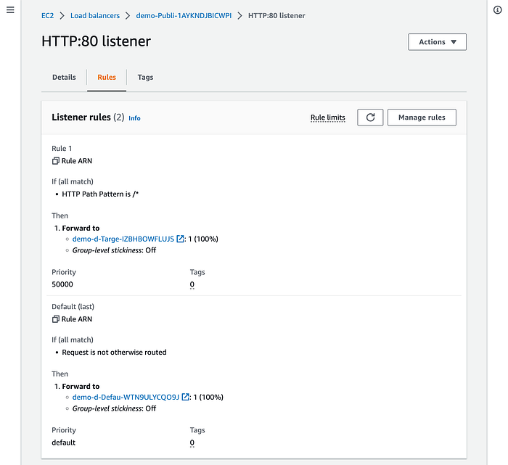This screenshot has height=465, width=508.
Task: Expand the Actions dropdown
Action: 437,42
